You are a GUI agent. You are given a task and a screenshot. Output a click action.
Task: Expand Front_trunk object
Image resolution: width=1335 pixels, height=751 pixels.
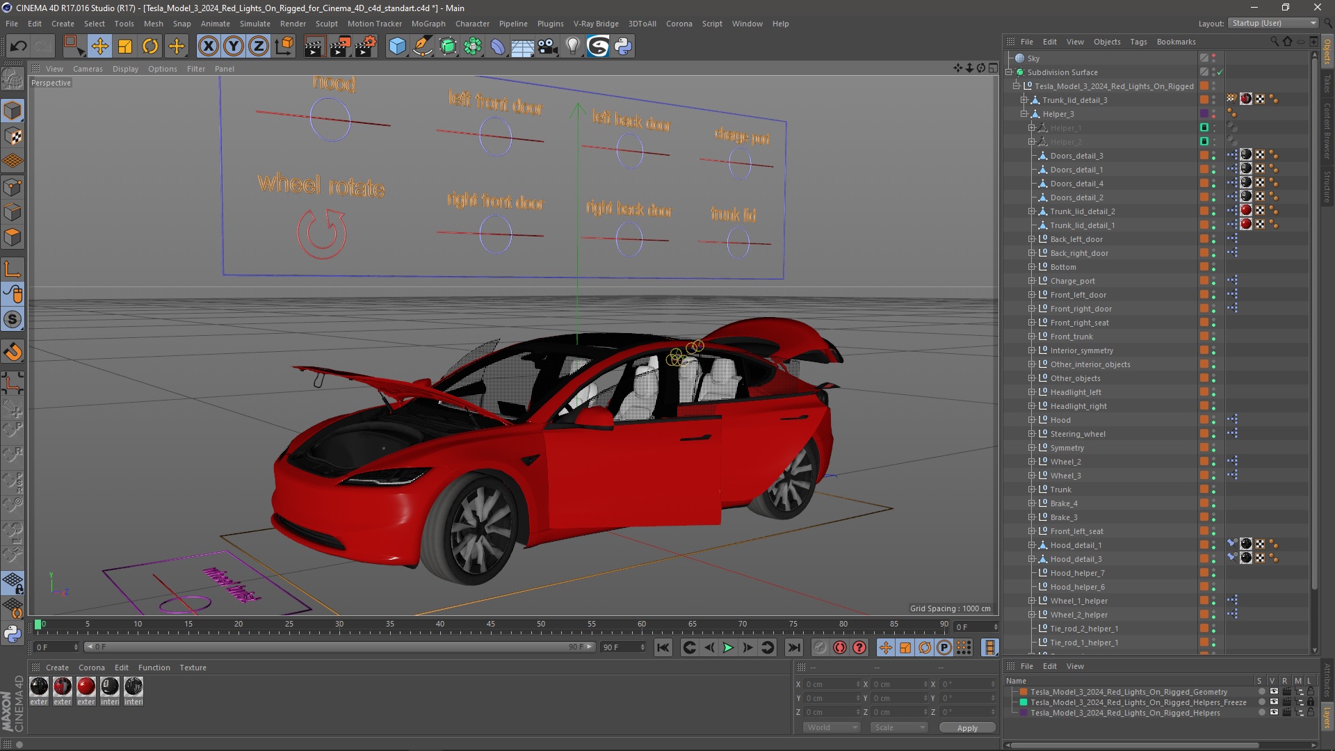pos(1032,337)
